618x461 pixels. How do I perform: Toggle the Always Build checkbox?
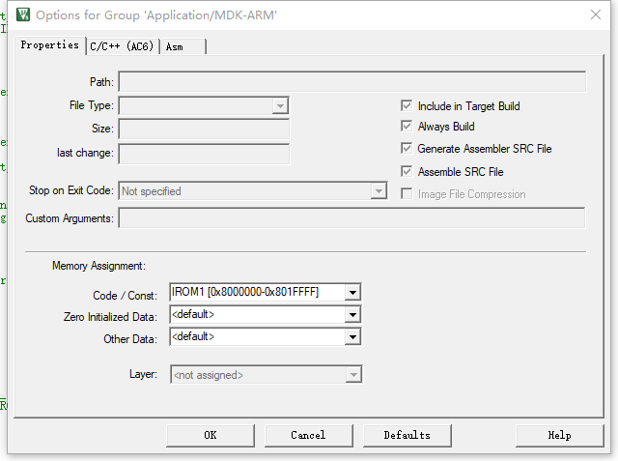point(407,126)
